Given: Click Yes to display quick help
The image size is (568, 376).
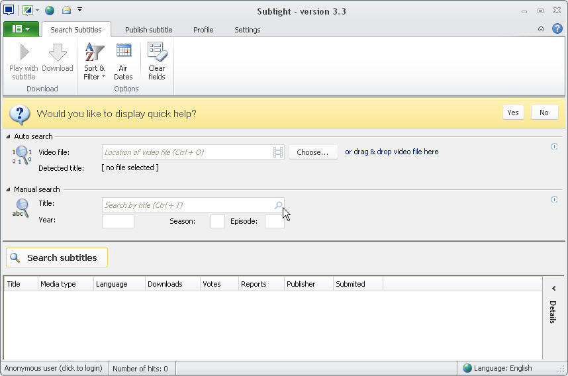Looking at the screenshot, I should tap(513, 113).
